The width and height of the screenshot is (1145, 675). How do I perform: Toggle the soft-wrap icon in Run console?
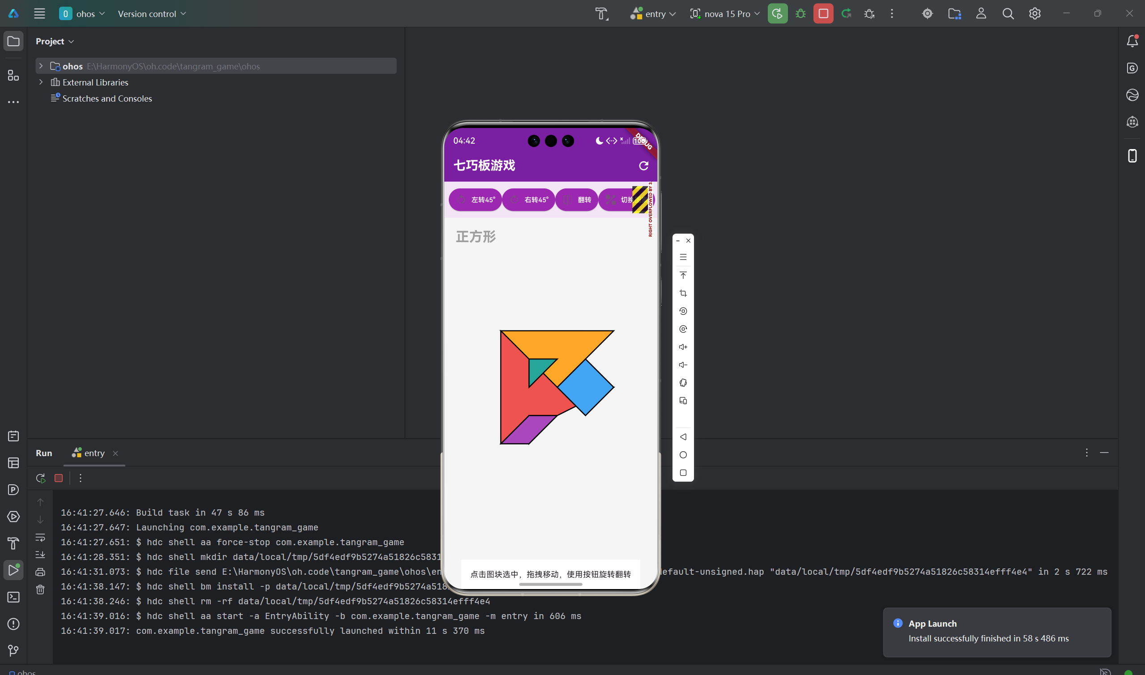40,538
